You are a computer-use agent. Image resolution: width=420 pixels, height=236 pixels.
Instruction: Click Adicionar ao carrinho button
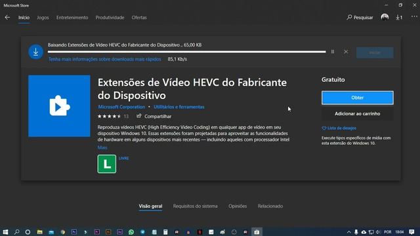tap(357, 113)
